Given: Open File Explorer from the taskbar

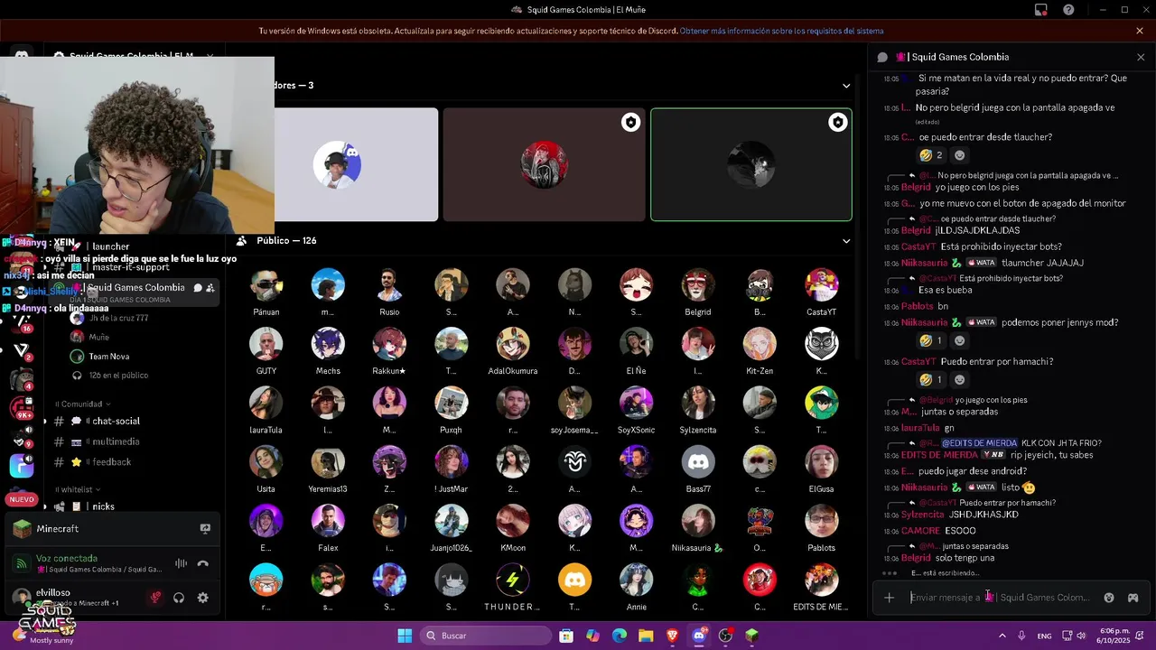Looking at the screenshot, I should (646, 636).
